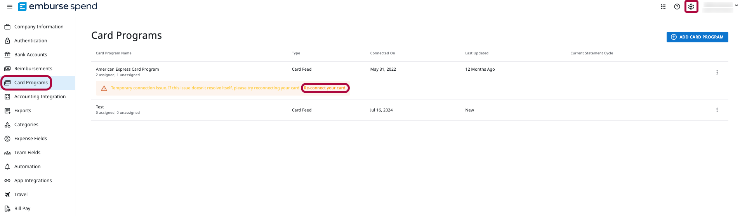The width and height of the screenshot is (740, 216).
Task: Open American Express program options menu
Action: pyautogui.click(x=717, y=72)
